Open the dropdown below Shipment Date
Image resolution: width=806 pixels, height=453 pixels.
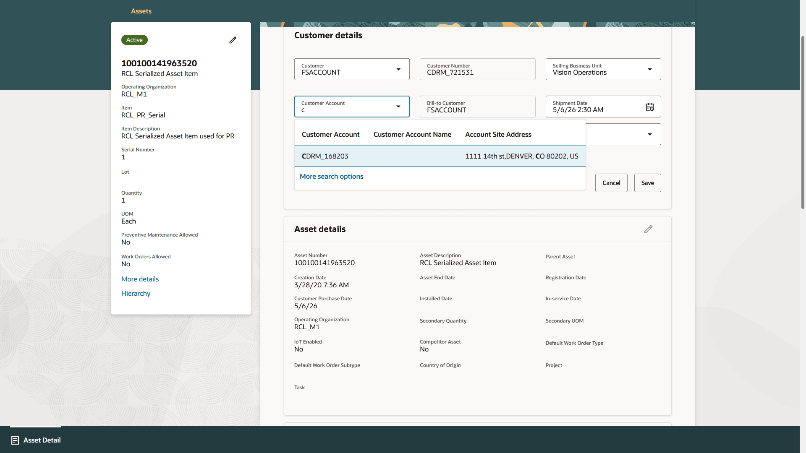(x=650, y=134)
